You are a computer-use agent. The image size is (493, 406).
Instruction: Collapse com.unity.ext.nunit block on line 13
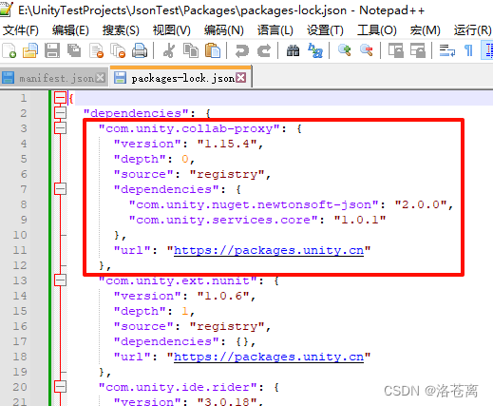click(x=60, y=280)
